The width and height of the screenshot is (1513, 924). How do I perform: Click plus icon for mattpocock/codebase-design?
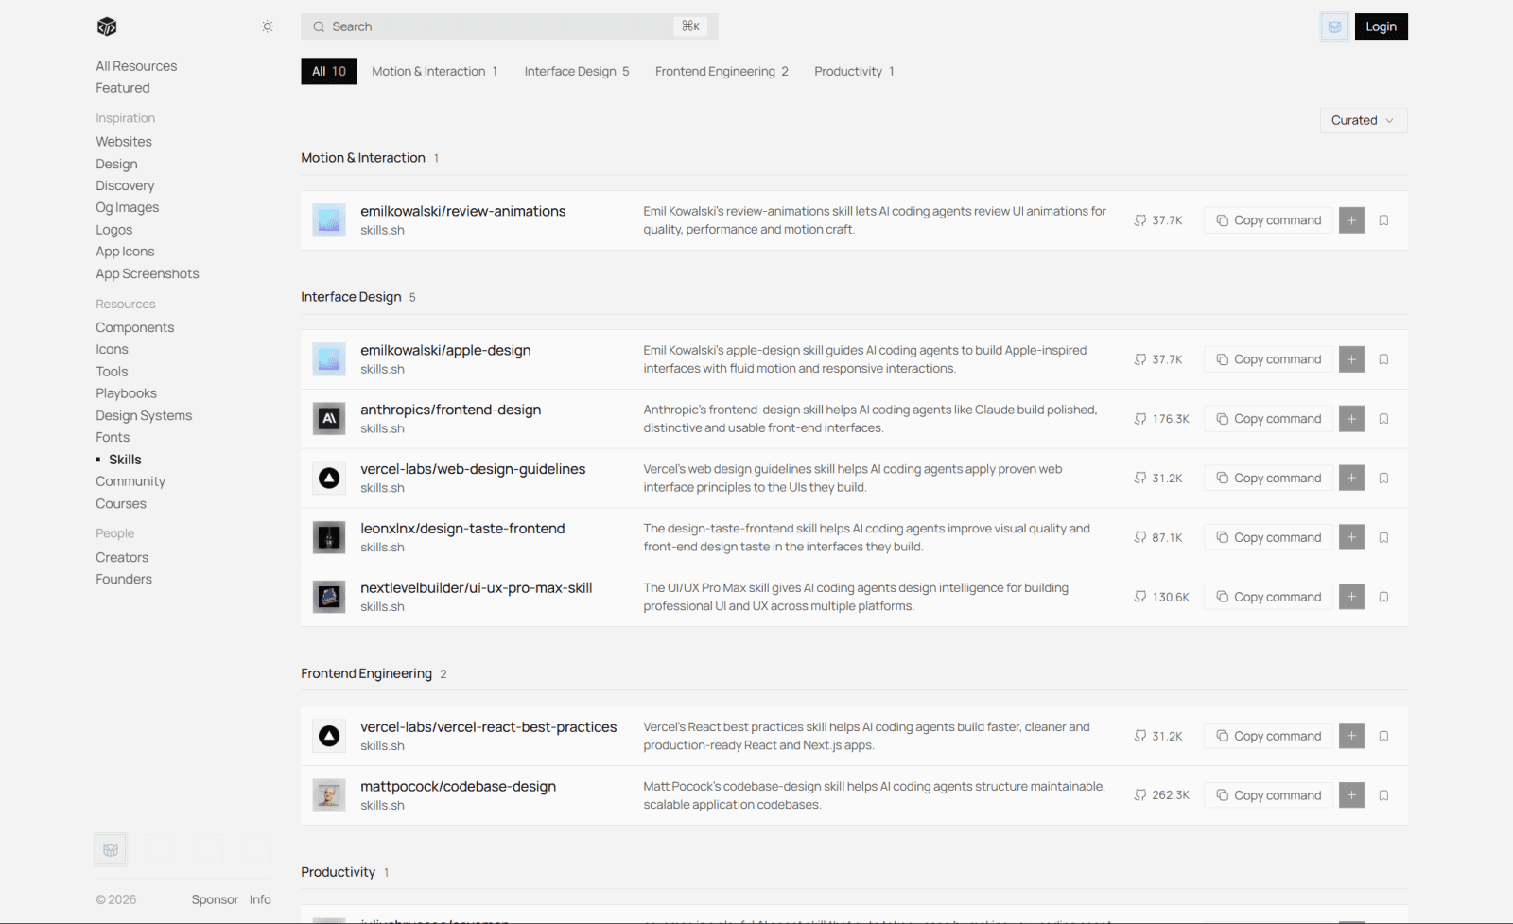pos(1351,795)
